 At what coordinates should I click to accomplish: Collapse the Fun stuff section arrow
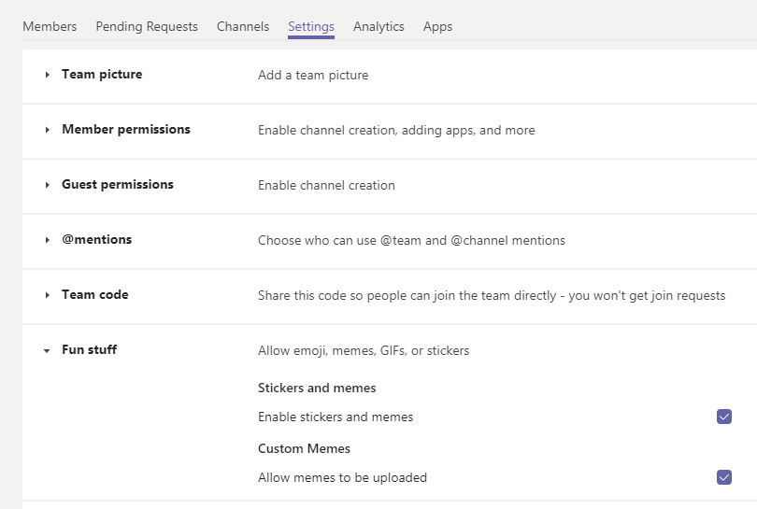click(x=47, y=351)
